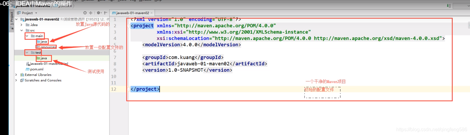Image resolution: width=470 pixels, height=135 pixels.
Task: Select the .idea folder in the tree
Action: tap(32, 25)
